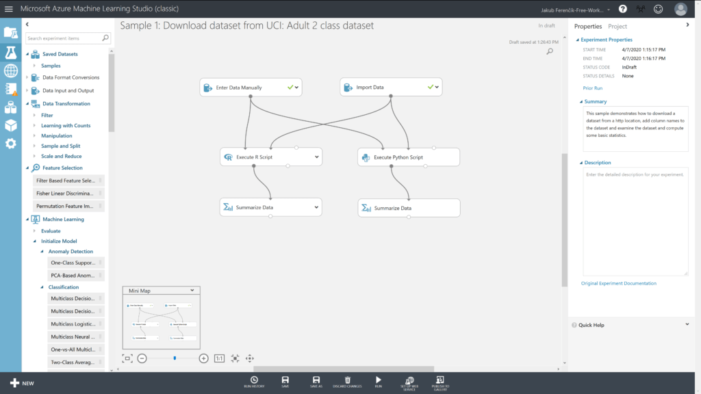Click Publish to Gallery button
This screenshot has width=701, height=394.
440,383
